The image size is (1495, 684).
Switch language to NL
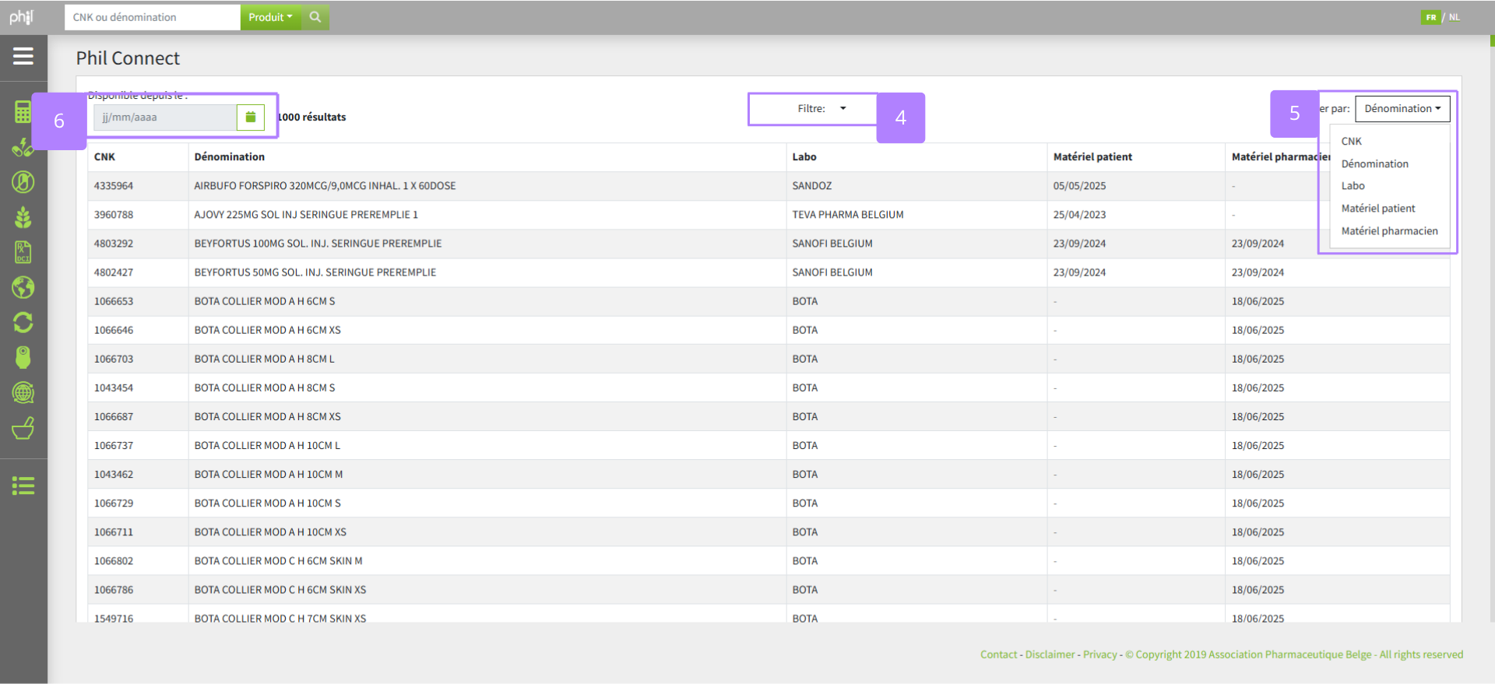tap(1454, 17)
